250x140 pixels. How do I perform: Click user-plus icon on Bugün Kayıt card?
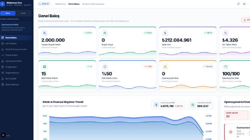[105, 33]
